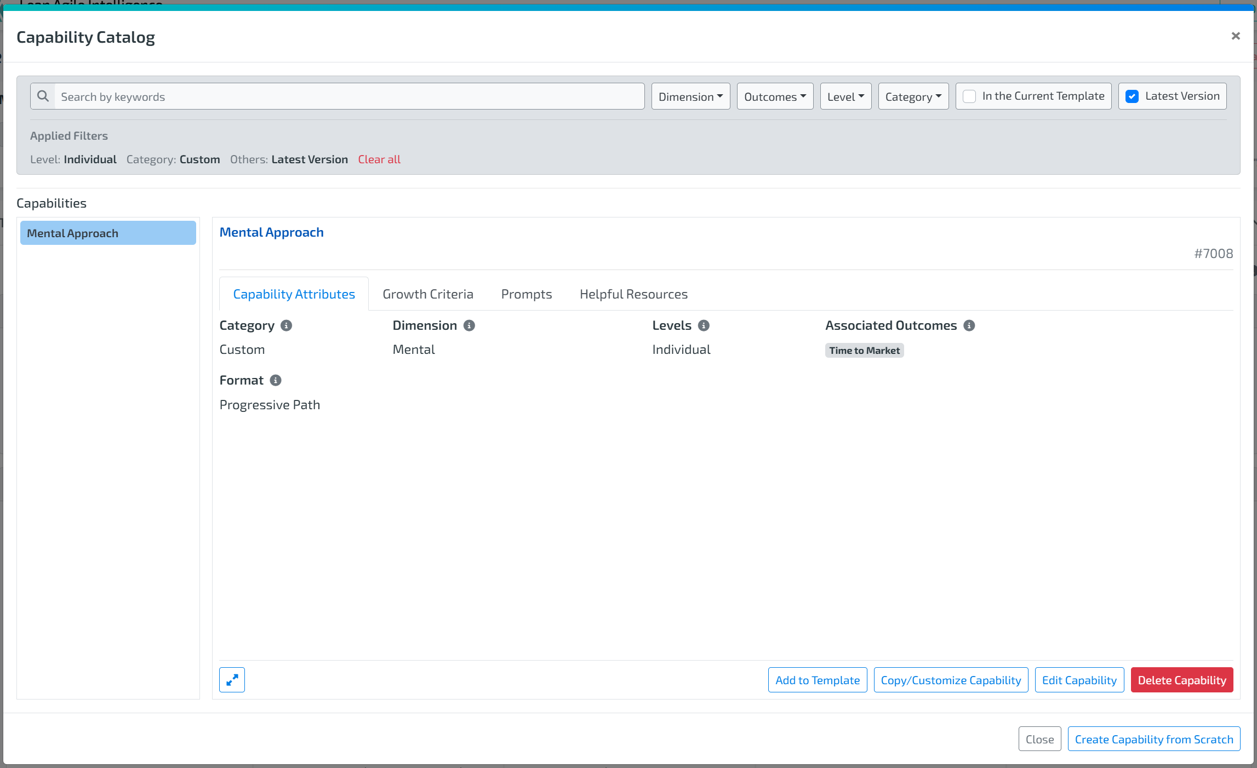Screen dimensions: 1257x768
Task: Open the Category filter dropdown
Action: [x=913, y=96]
